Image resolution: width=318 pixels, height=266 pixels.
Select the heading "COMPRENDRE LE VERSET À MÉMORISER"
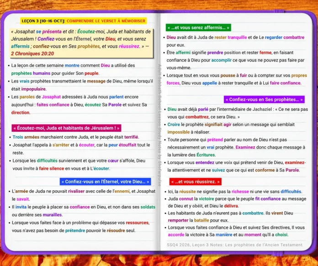[x=106, y=21]
